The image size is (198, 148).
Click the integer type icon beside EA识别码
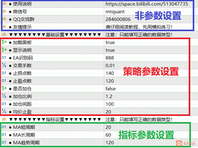pos(4,58)
